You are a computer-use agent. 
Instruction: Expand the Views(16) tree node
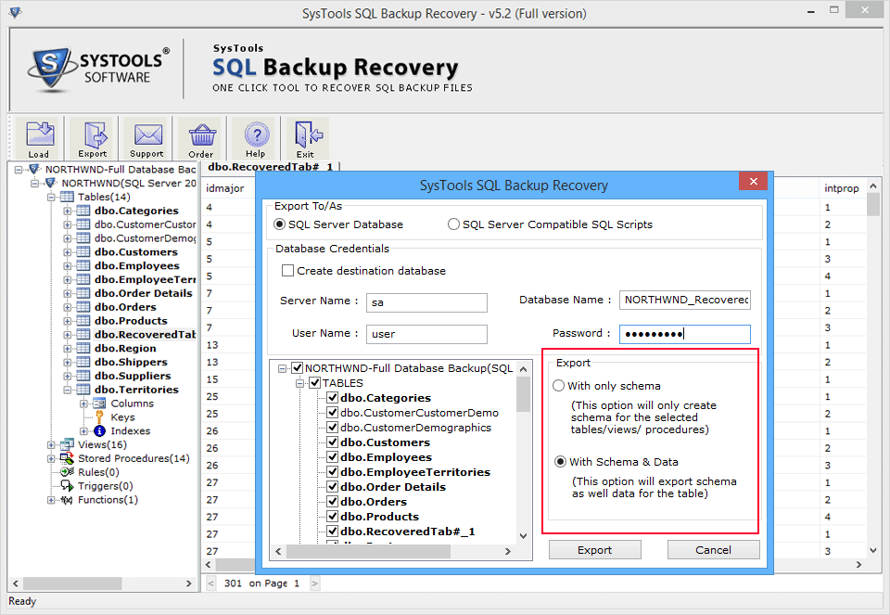51,444
